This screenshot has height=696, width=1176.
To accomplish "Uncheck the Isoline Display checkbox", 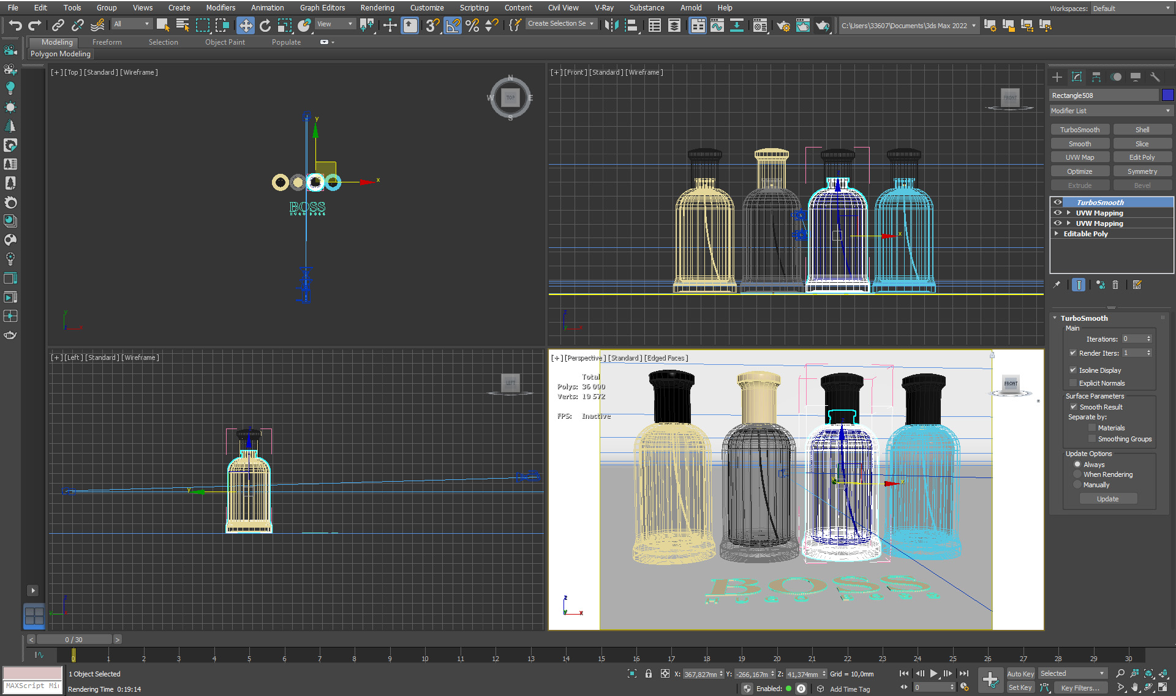I will pos(1073,370).
